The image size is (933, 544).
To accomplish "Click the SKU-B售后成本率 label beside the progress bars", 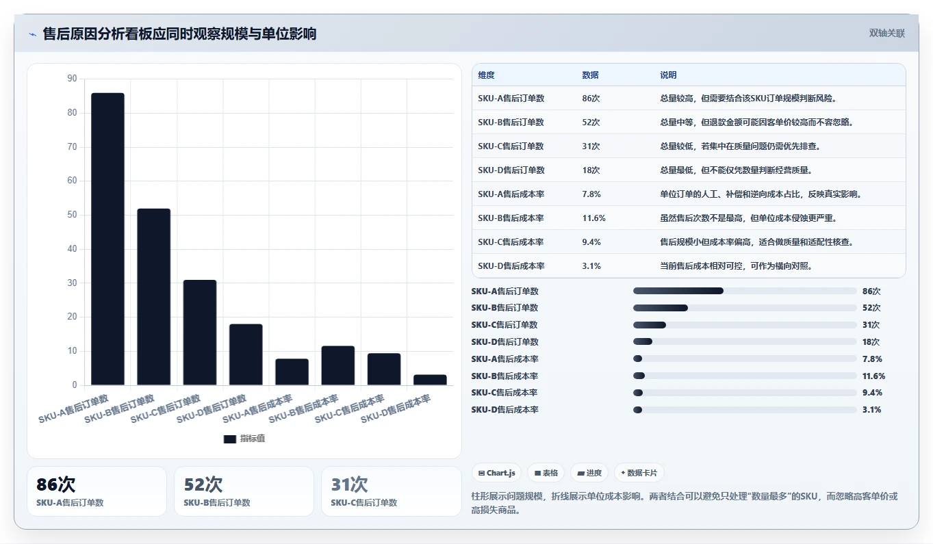I will tap(504, 376).
